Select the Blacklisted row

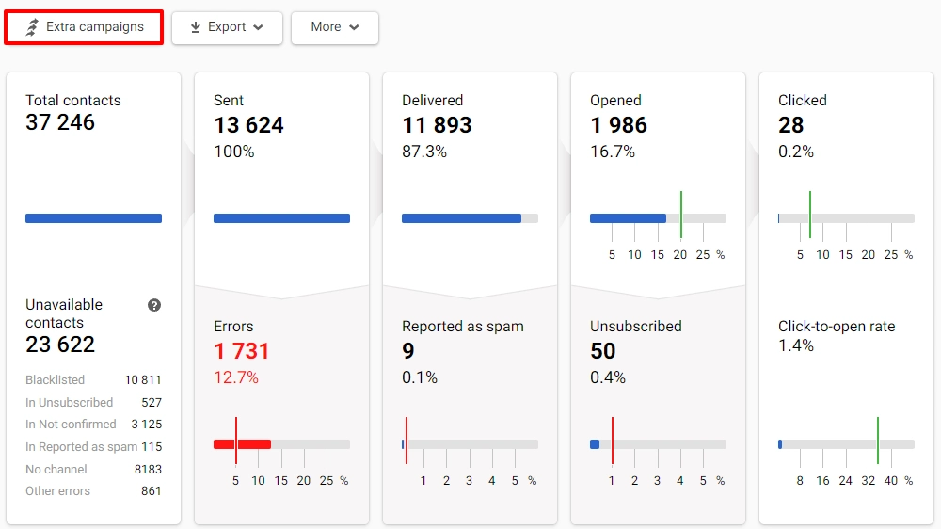point(93,380)
